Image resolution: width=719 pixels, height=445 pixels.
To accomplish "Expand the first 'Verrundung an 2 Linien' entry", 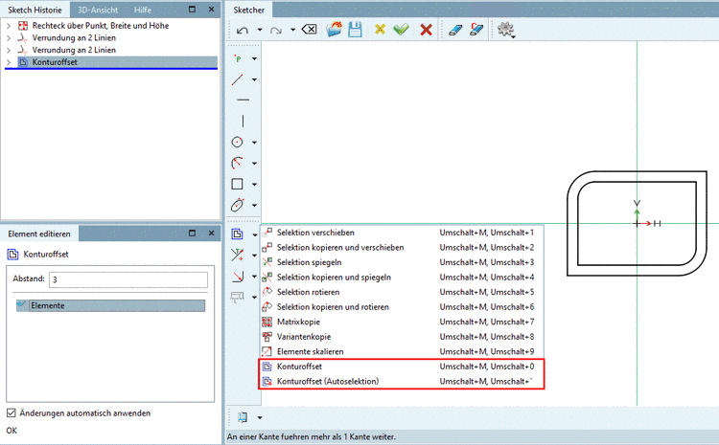I will tap(9, 38).
